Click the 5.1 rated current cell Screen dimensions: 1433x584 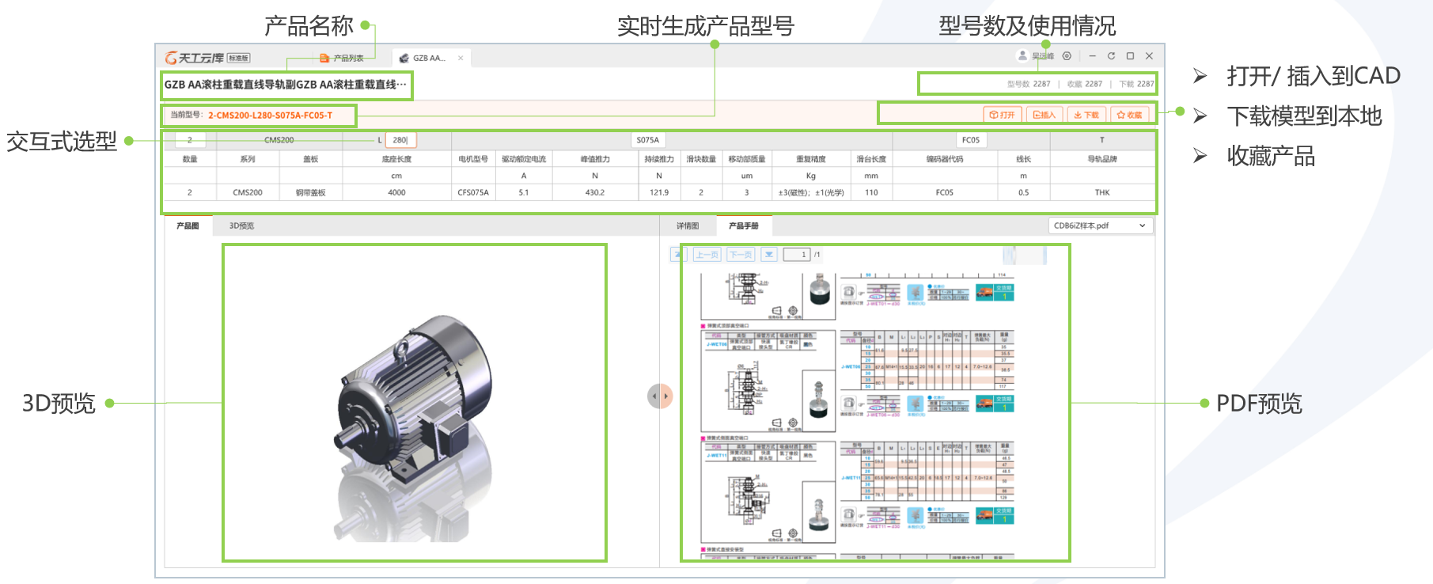524,192
